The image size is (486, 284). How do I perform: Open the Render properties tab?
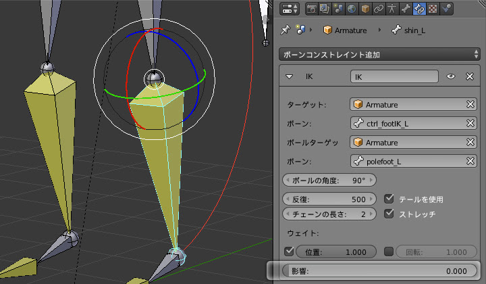click(311, 9)
